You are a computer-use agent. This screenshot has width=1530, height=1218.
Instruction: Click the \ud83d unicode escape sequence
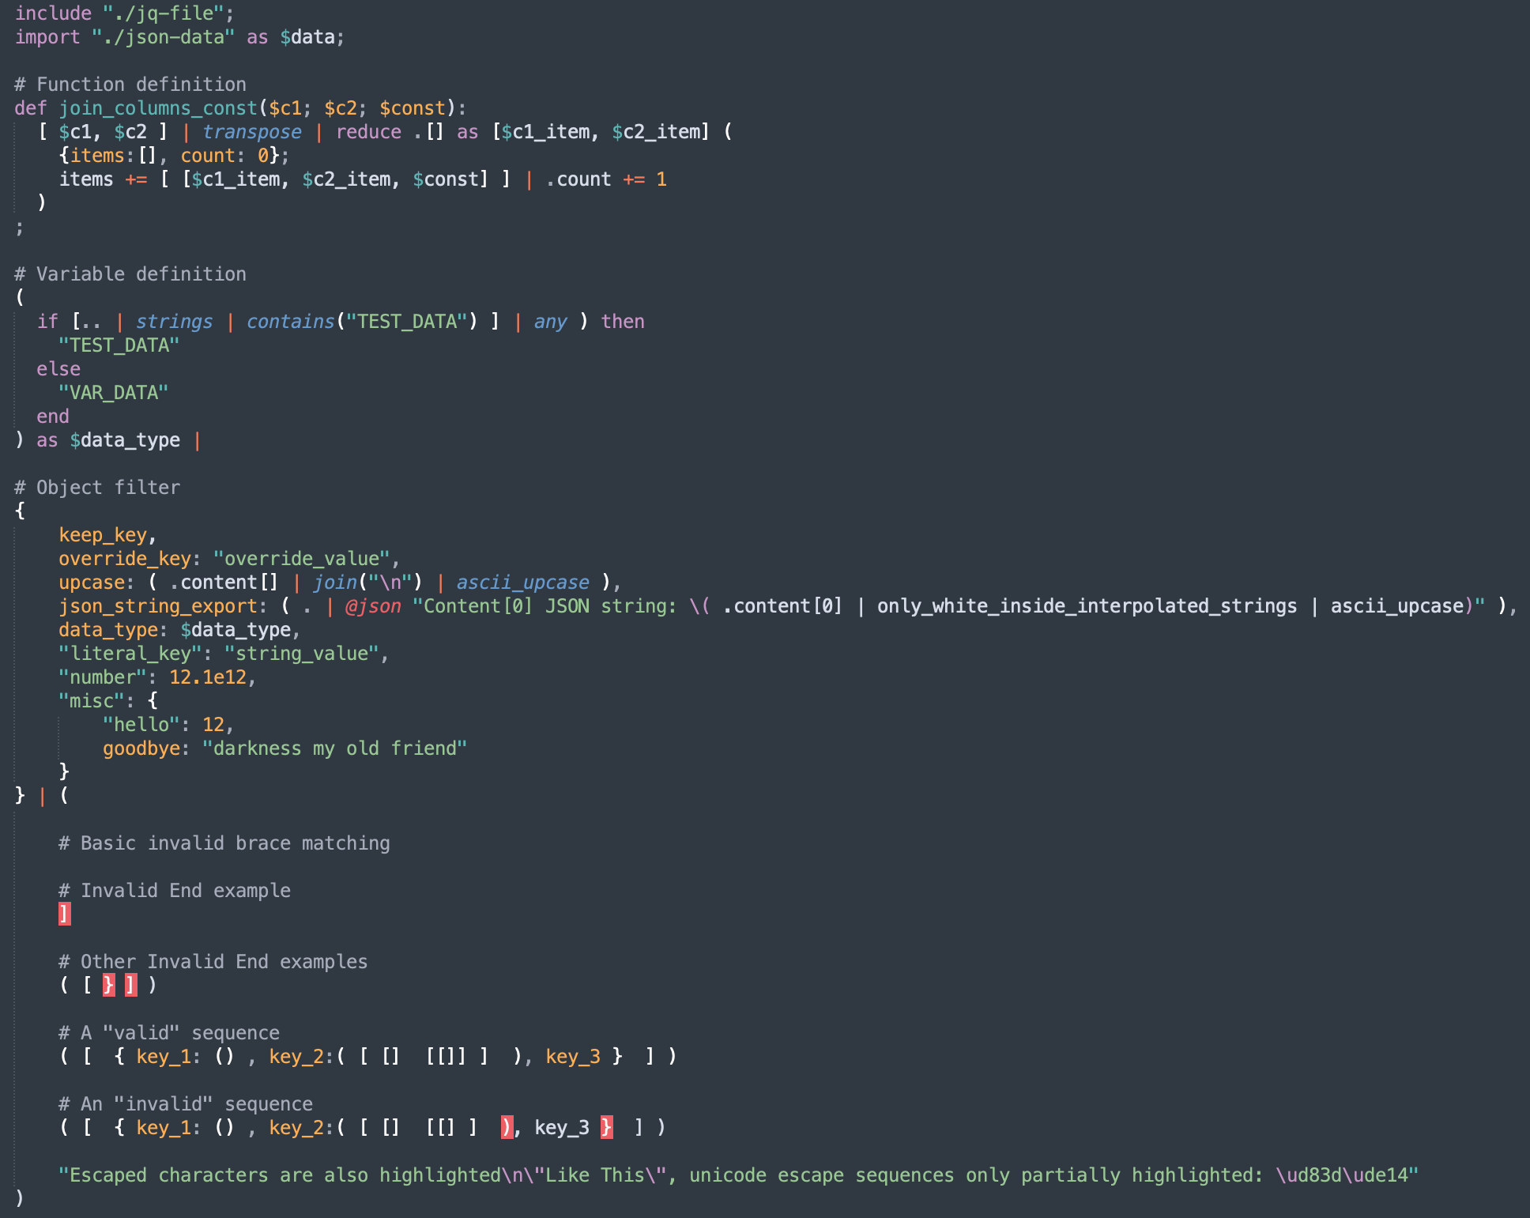pos(1308,1175)
